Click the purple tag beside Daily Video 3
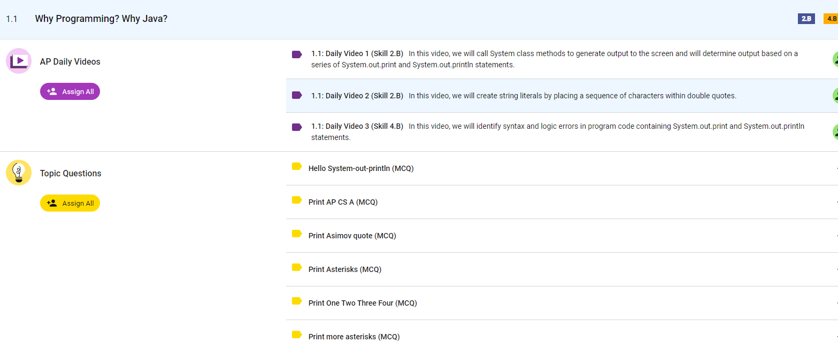 pos(297,127)
